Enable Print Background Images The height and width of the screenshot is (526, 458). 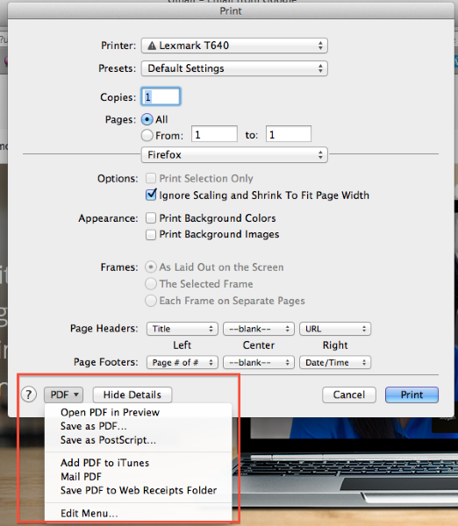click(x=151, y=234)
